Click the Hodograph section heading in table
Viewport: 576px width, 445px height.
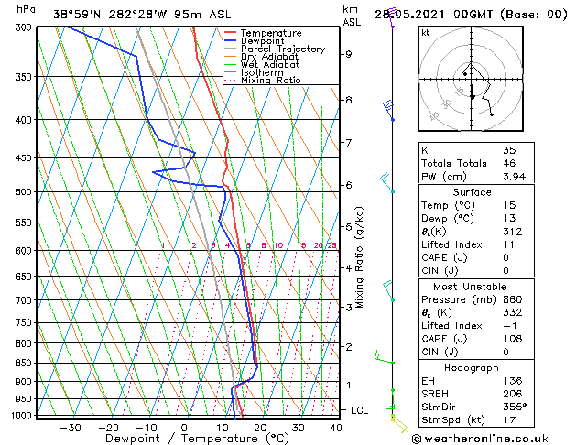(472, 368)
